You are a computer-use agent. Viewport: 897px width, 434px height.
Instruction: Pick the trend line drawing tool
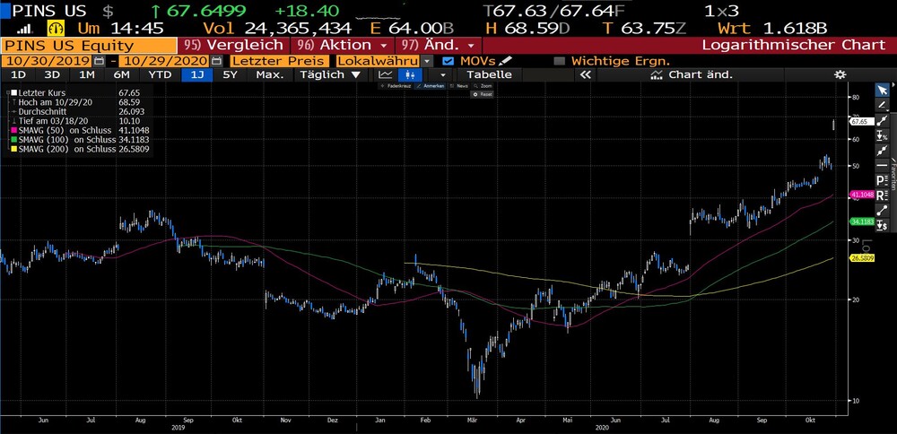point(882,121)
